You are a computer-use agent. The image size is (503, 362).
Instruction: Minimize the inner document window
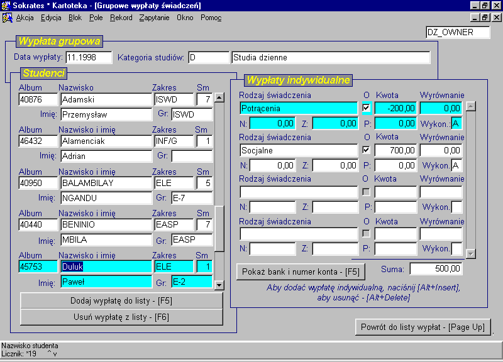coord(475,18)
